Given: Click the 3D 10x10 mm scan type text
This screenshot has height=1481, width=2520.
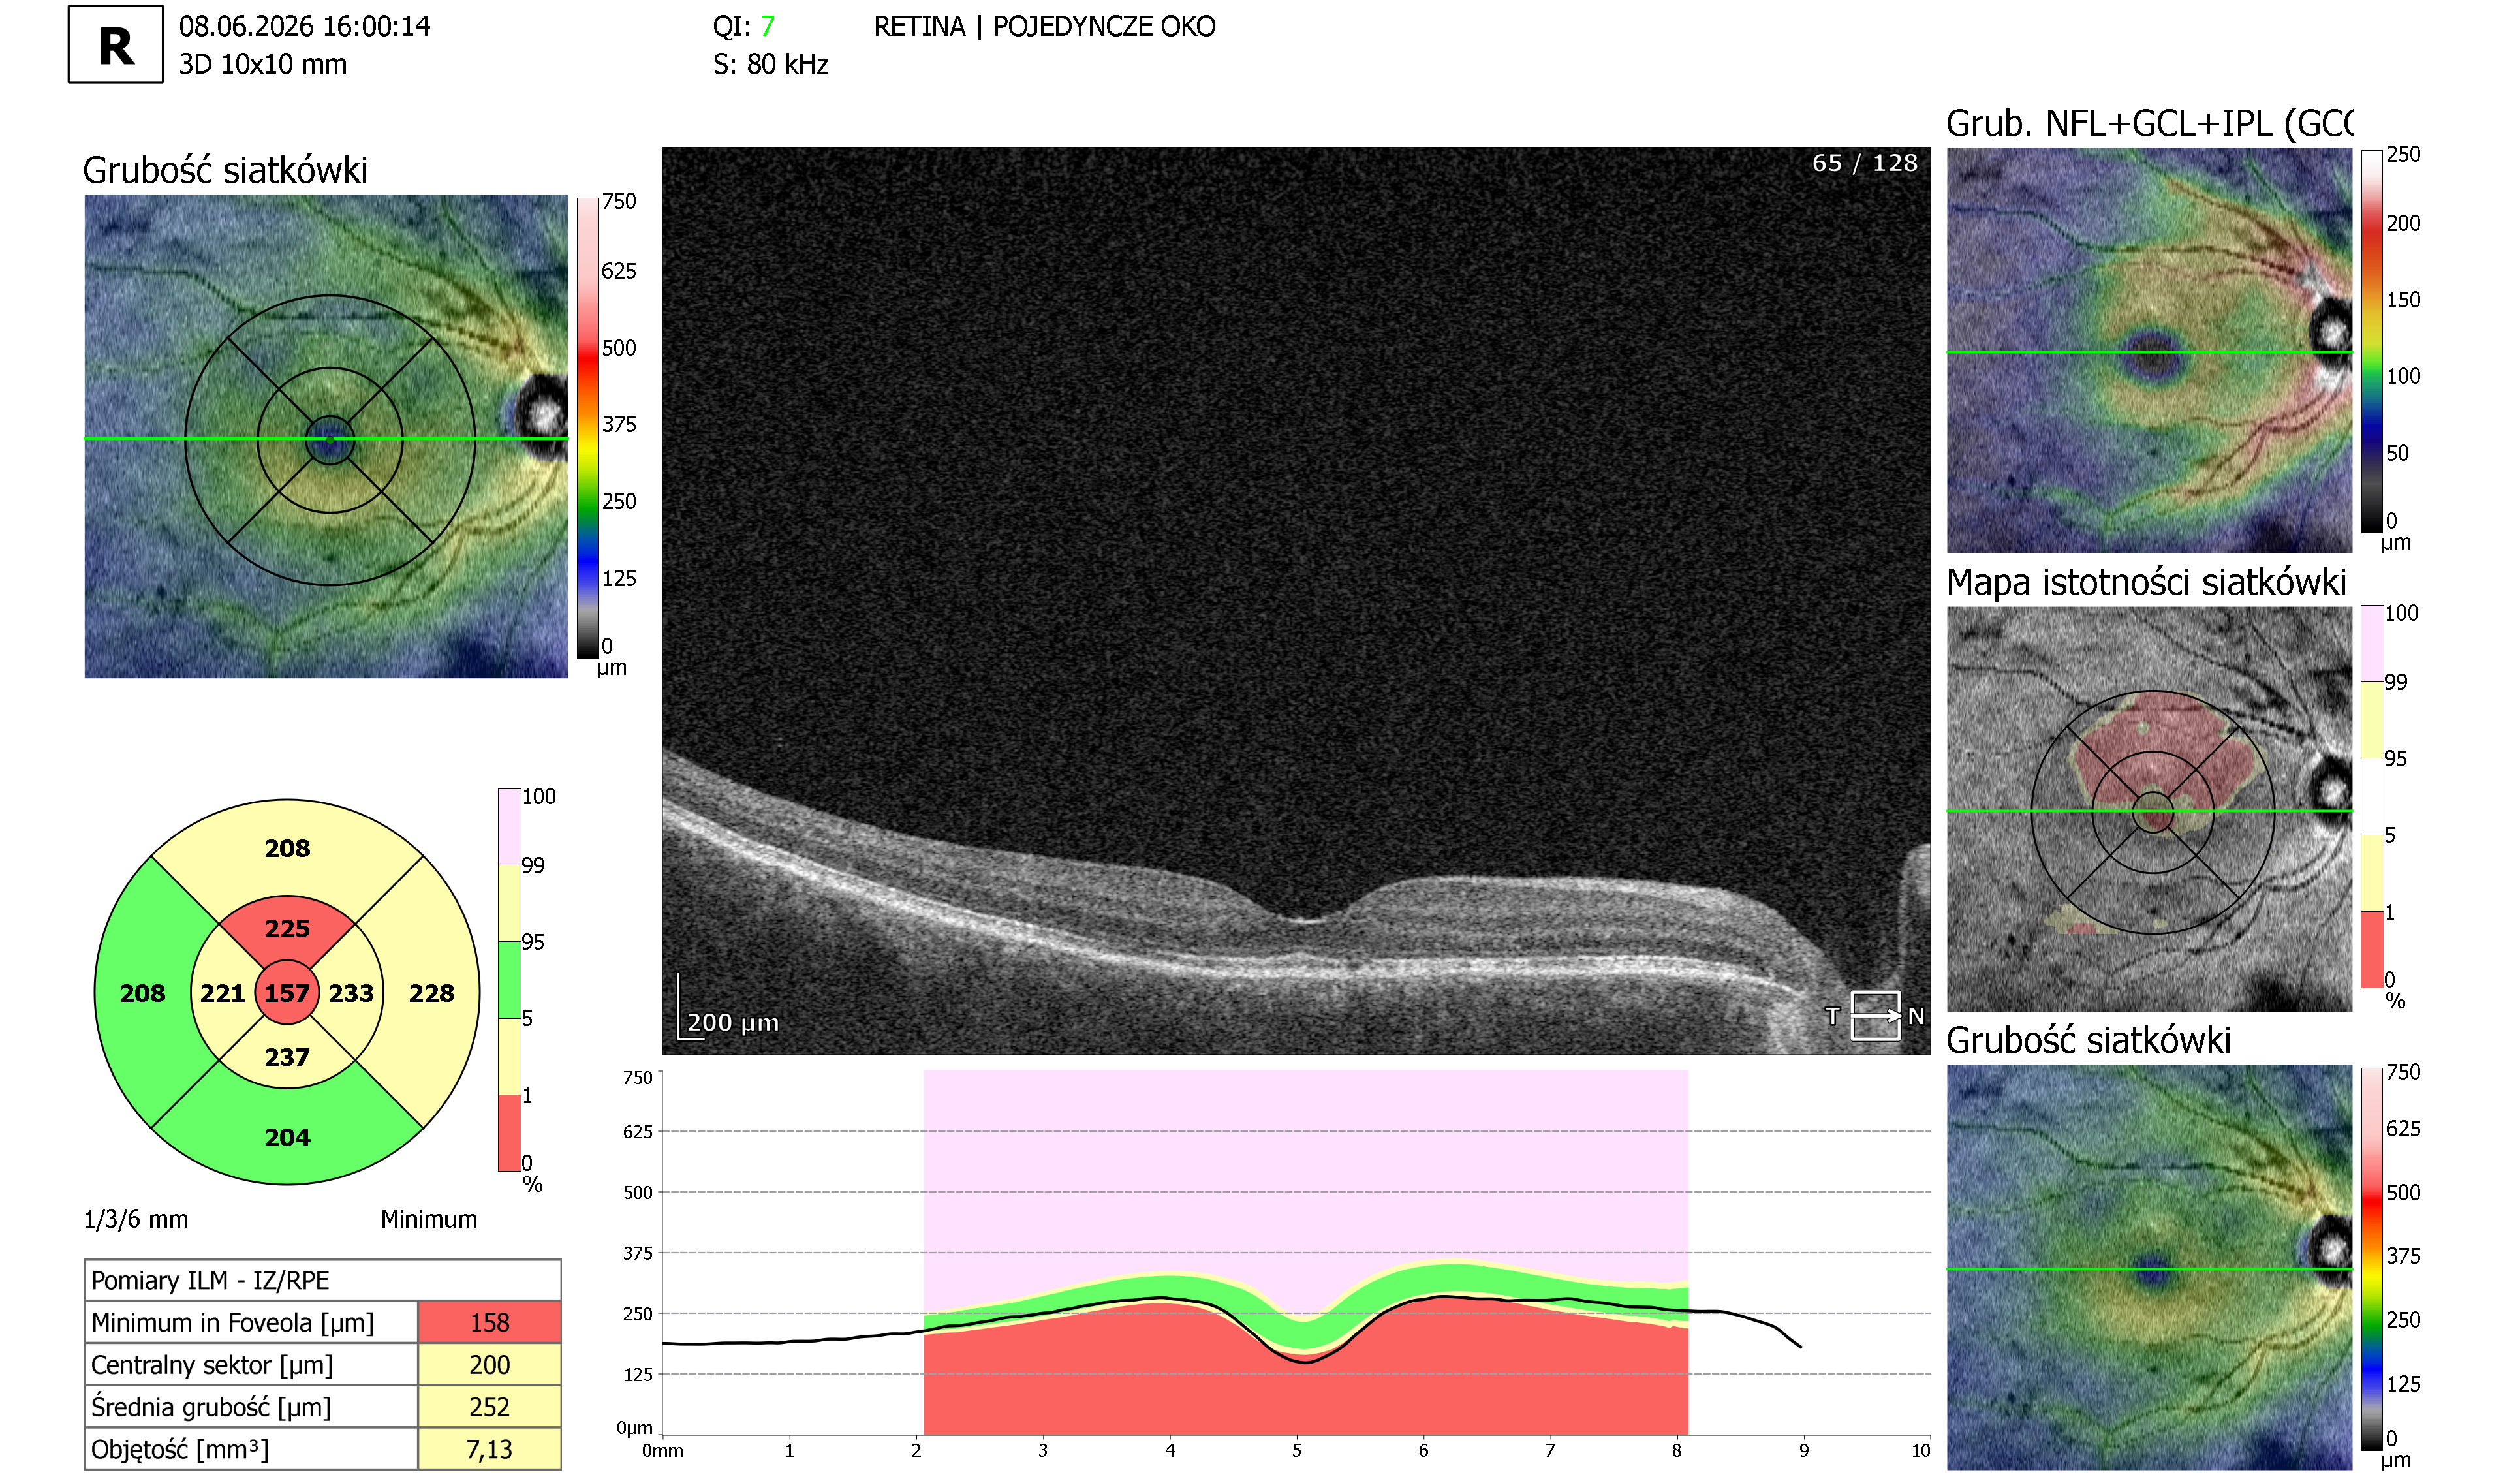Looking at the screenshot, I should point(263,64).
